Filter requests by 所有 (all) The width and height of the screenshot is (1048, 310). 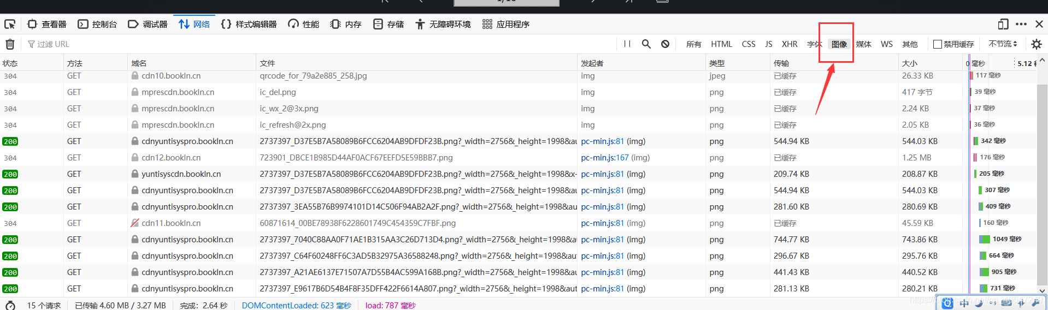(693, 44)
